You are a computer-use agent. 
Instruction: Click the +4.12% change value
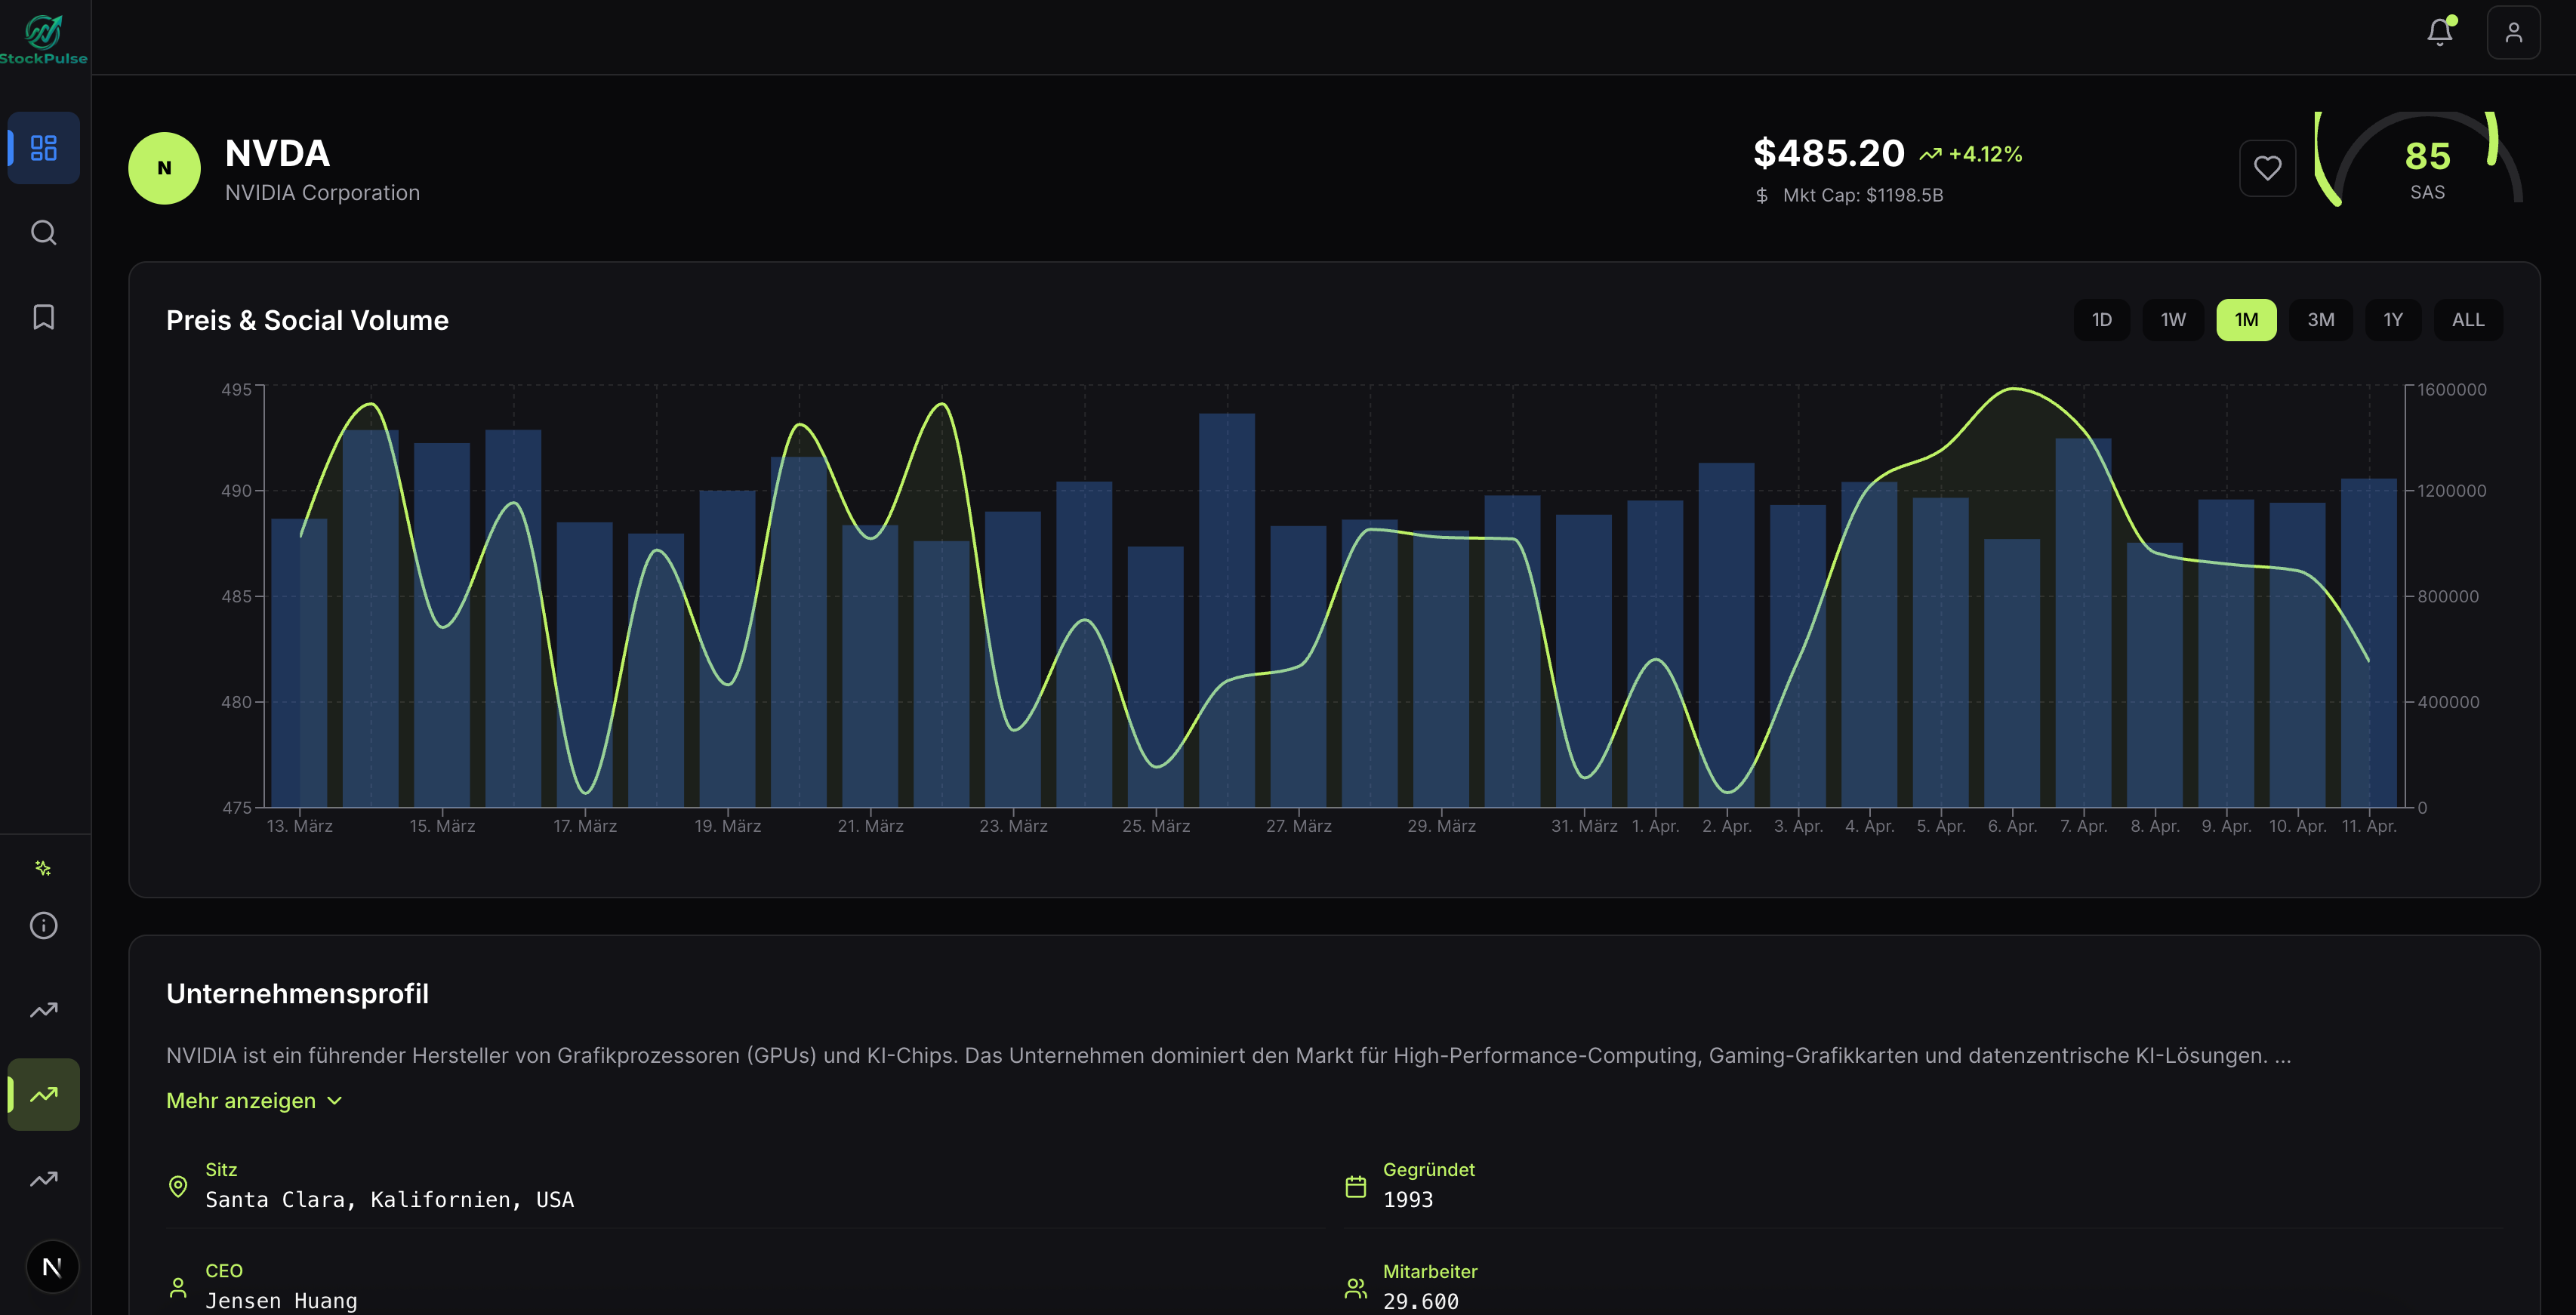coord(1986,154)
